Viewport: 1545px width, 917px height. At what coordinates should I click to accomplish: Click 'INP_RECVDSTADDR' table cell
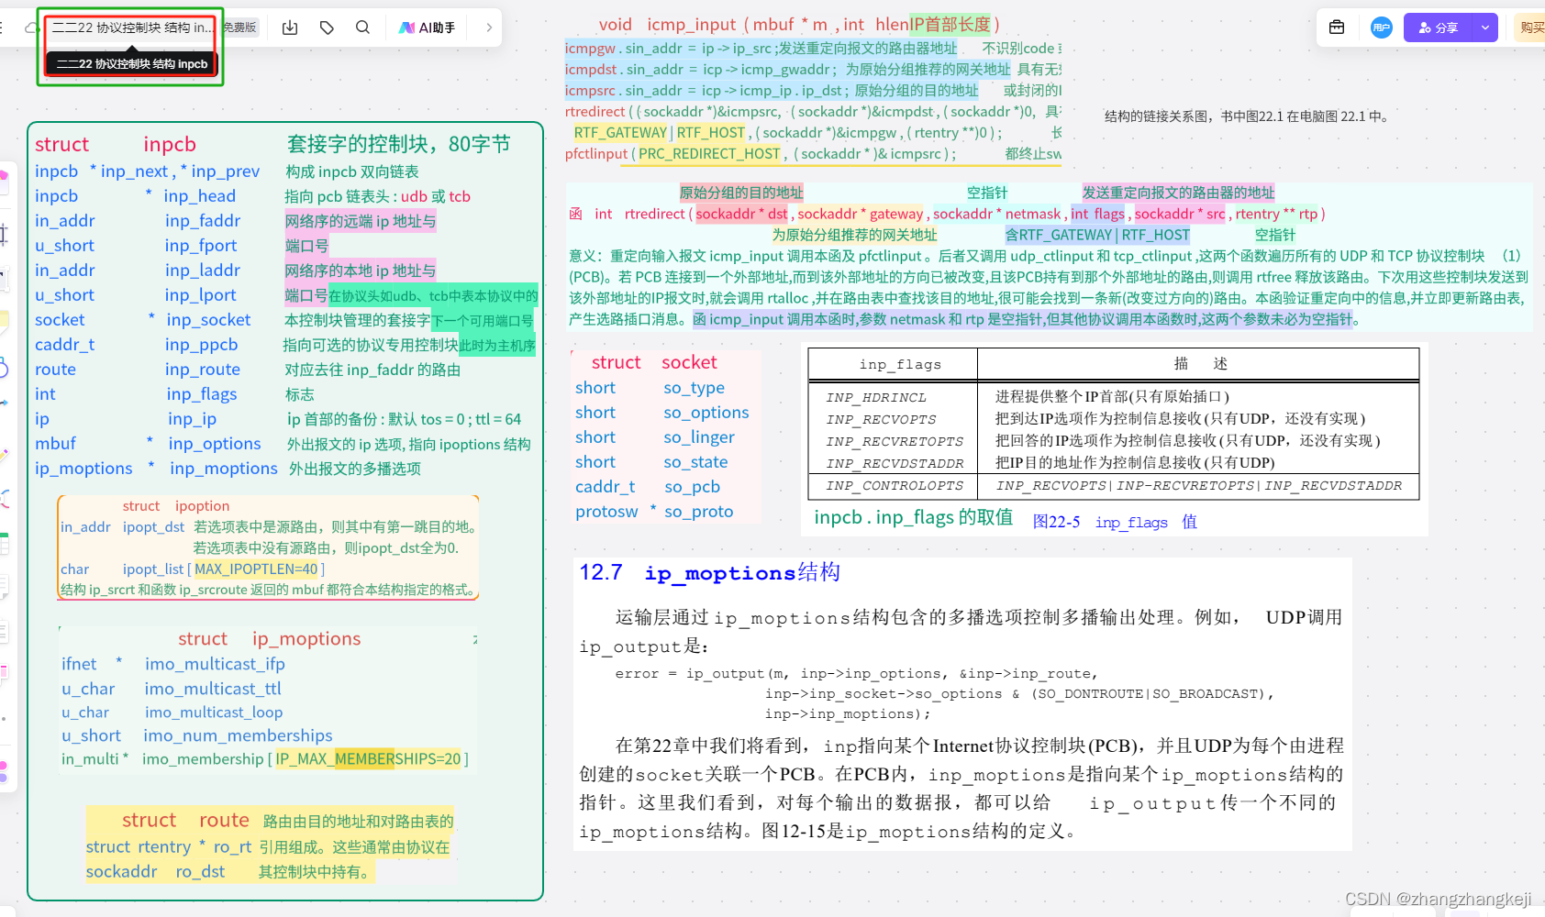[x=895, y=463]
